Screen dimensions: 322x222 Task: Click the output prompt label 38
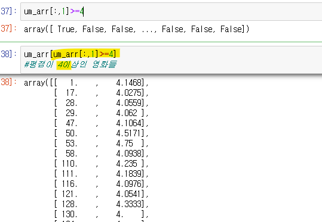tap(8, 82)
